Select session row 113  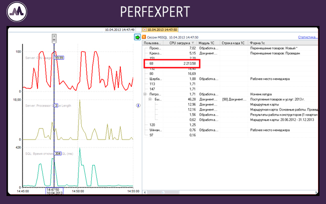coord(230,84)
